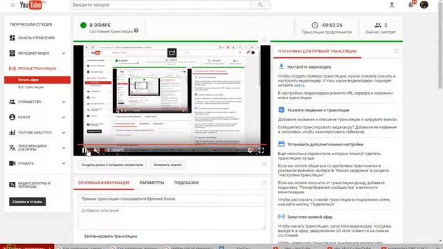Screen dimensions: 443x249
Task: Click Справка и отзывы button
Action: coord(28,201)
